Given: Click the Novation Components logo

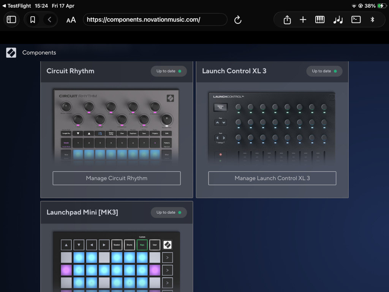Looking at the screenshot, I should point(11,52).
